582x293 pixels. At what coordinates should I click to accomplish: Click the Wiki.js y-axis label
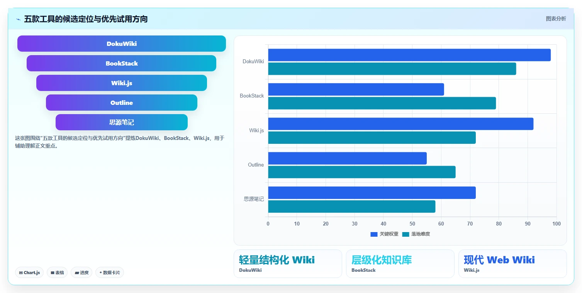pyautogui.click(x=256, y=130)
